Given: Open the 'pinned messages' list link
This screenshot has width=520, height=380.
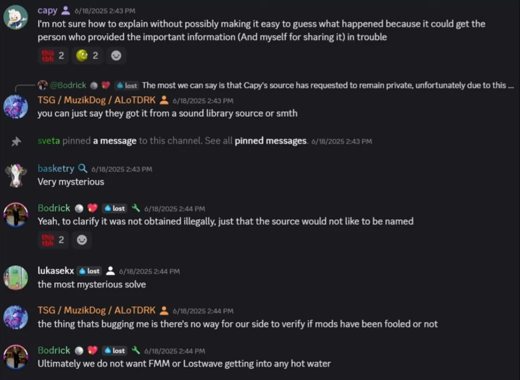Looking at the screenshot, I should pyautogui.click(x=270, y=141).
